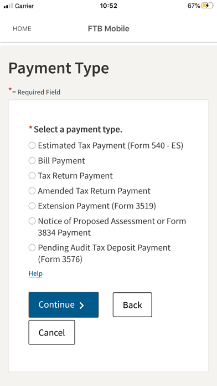Tap the 67% battery percentage text
The height and width of the screenshot is (386, 217).
(194, 6)
